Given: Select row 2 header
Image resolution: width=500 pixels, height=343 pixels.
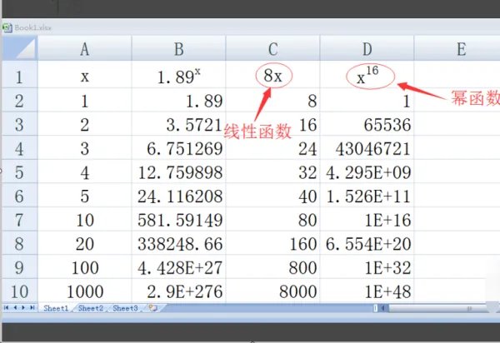Looking at the screenshot, I should click(20, 100).
